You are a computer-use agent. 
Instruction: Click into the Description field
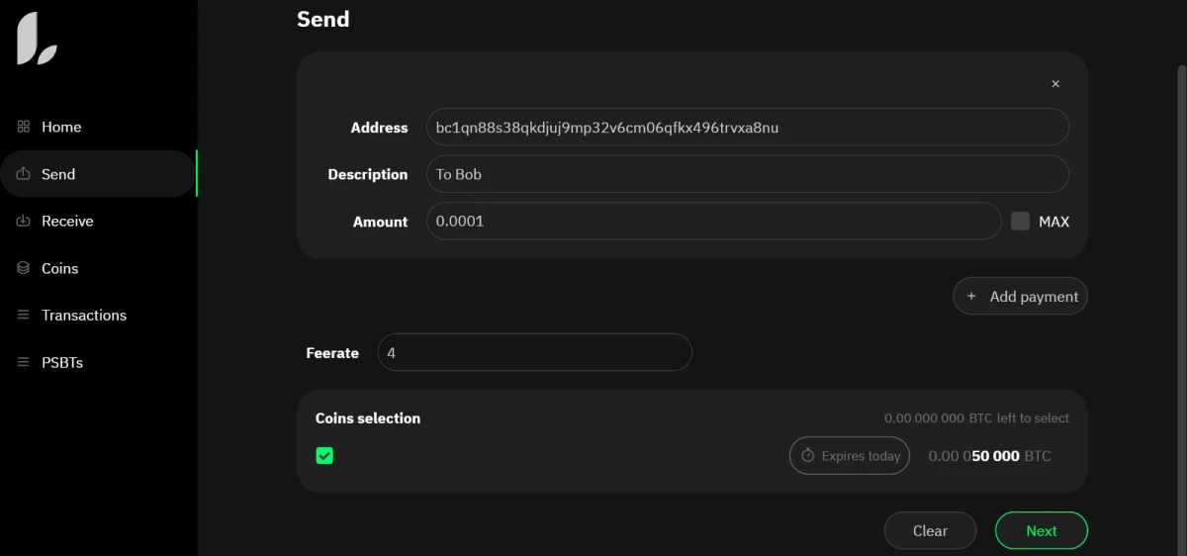(747, 174)
